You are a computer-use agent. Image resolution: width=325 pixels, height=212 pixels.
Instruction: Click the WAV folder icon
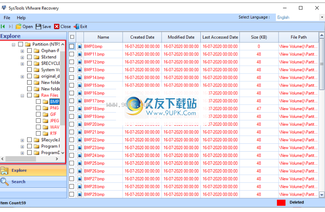point(45,127)
